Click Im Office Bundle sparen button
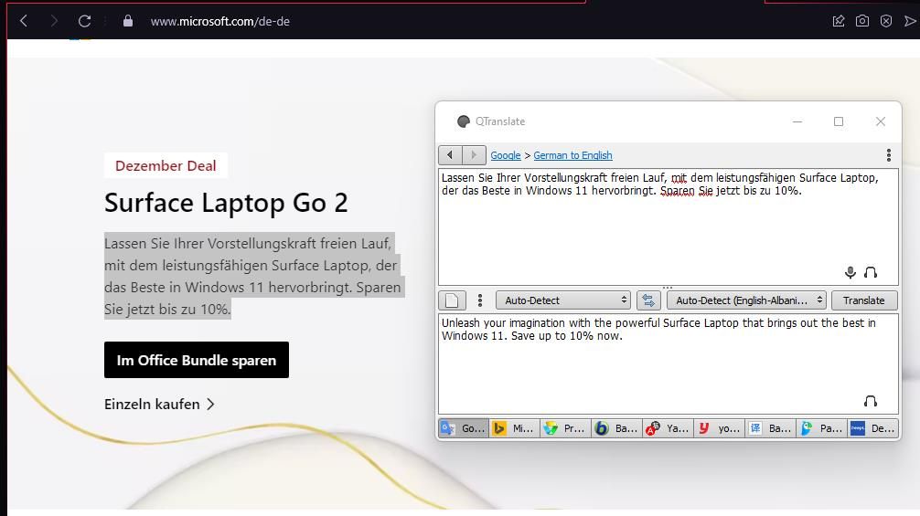 (x=197, y=360)
